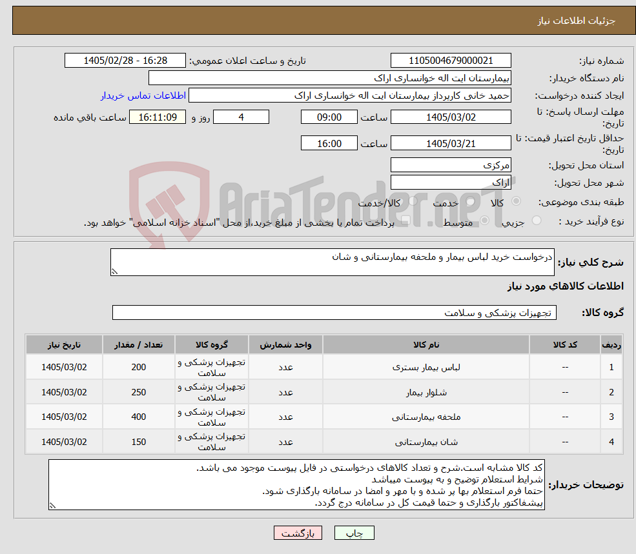This screenshot has width=636, height=554.
Task: Click the goods group field تجهیزات پزشکی و سلامت
Action: 334,312
